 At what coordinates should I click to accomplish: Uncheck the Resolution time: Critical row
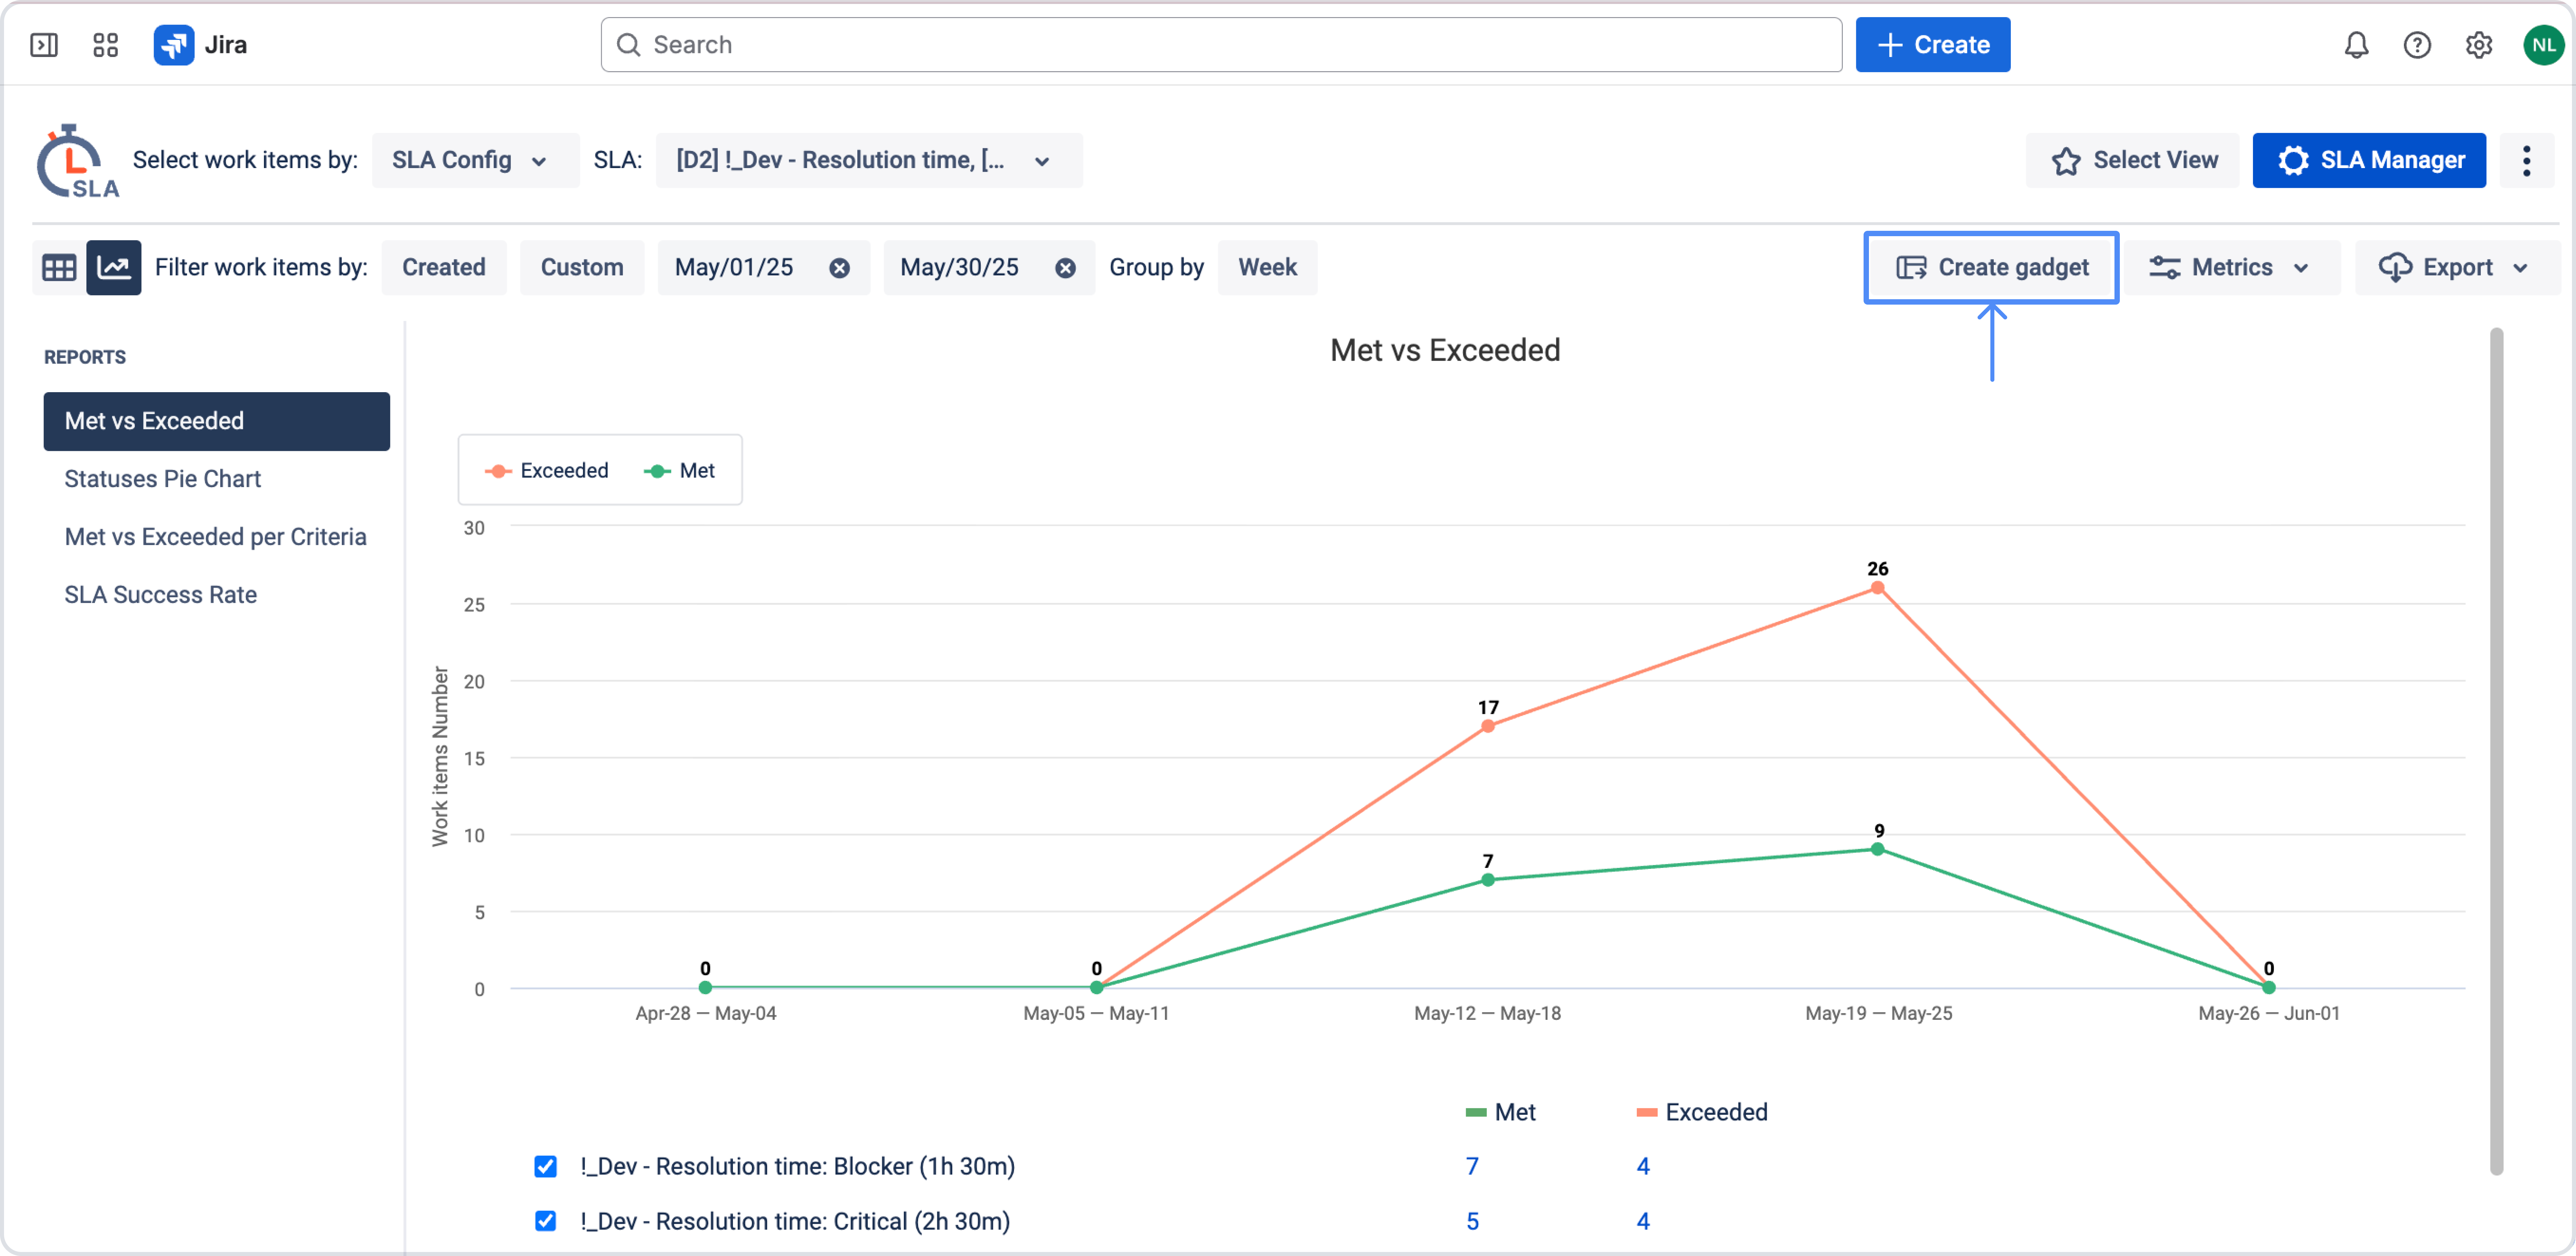[546, 1221]
